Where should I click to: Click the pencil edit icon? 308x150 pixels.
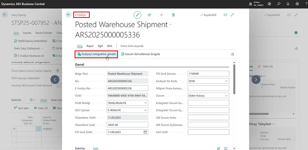137,15
